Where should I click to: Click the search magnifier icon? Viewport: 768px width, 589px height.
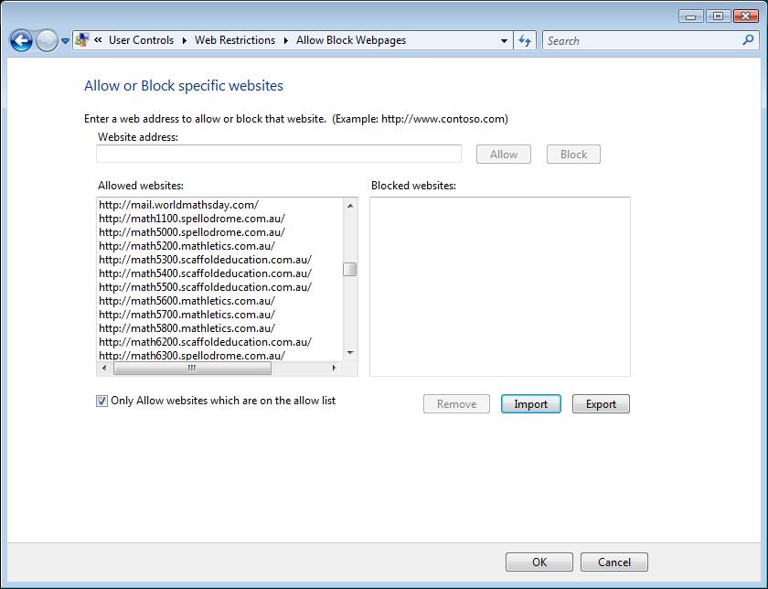click(748, 40)
